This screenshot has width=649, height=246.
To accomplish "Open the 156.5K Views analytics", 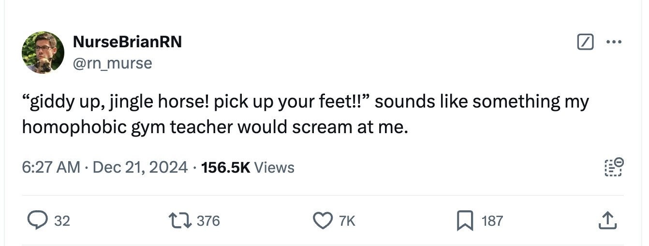I will click(247, 167).
